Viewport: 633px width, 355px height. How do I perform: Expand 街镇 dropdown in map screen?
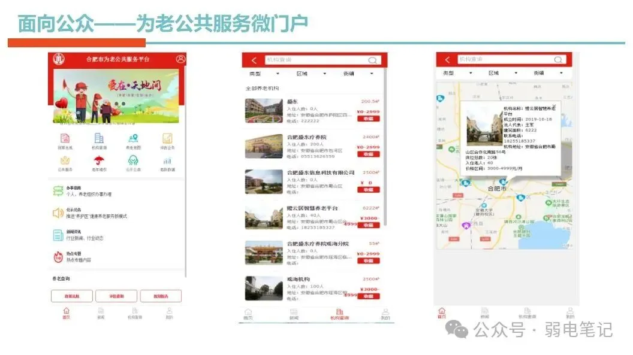coord(548,73)
